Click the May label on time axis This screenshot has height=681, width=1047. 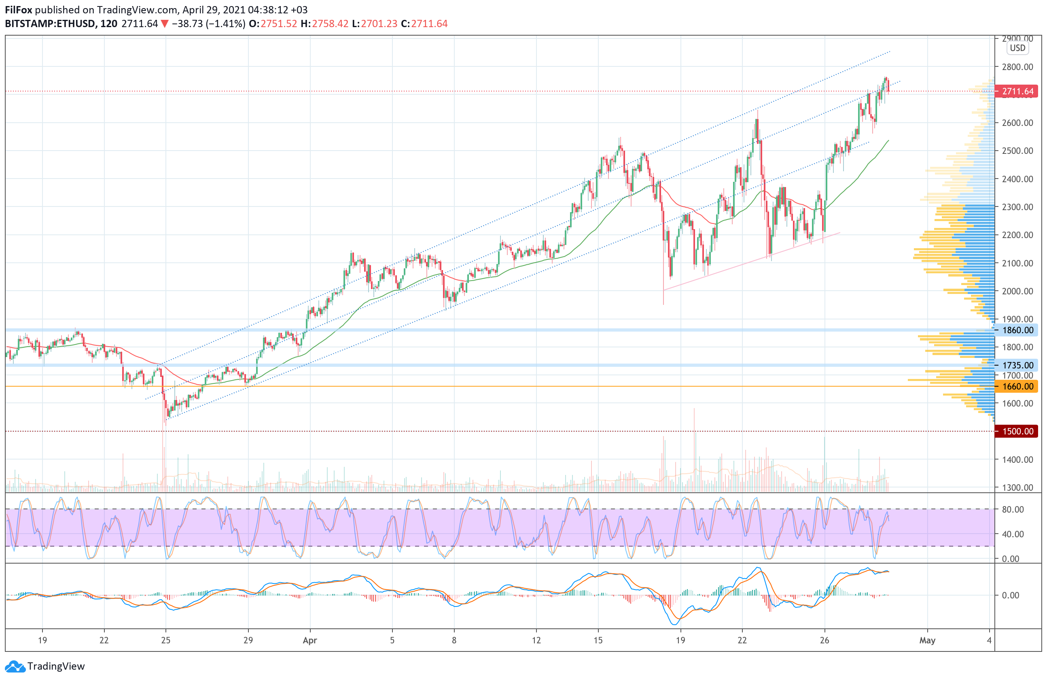click(927, 641)
